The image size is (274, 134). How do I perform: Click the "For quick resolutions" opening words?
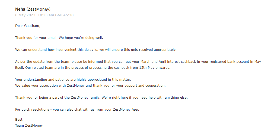[x=33, y=109]
